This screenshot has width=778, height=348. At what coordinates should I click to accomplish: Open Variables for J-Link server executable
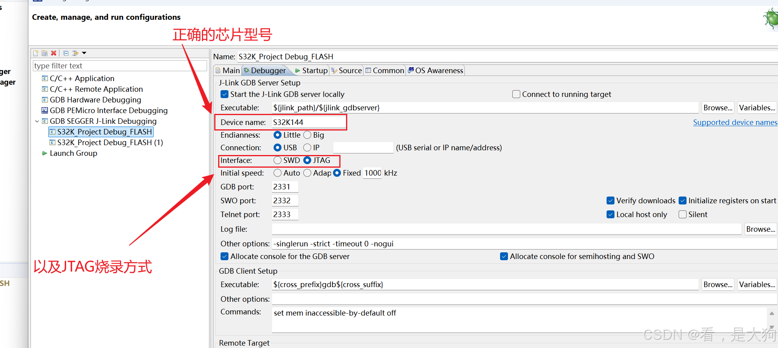click(757, 108)
